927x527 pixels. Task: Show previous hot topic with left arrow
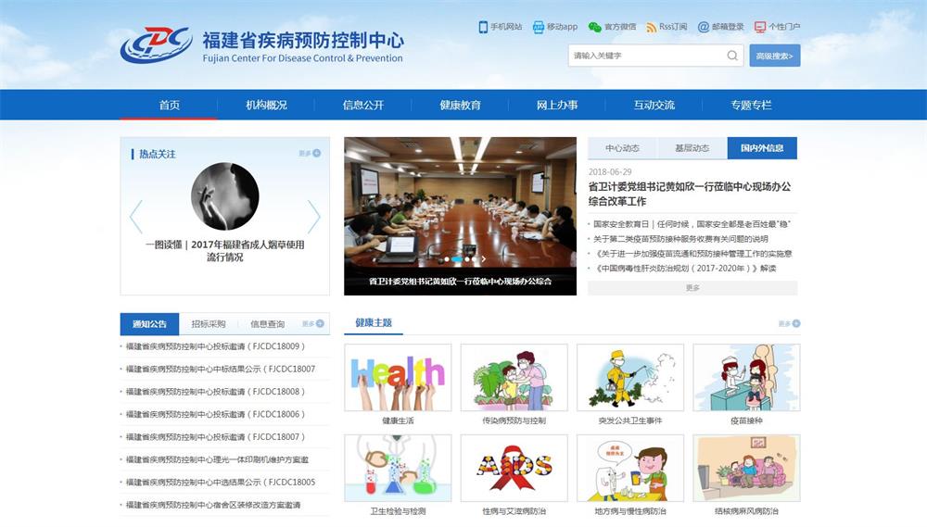coord(136,217)
